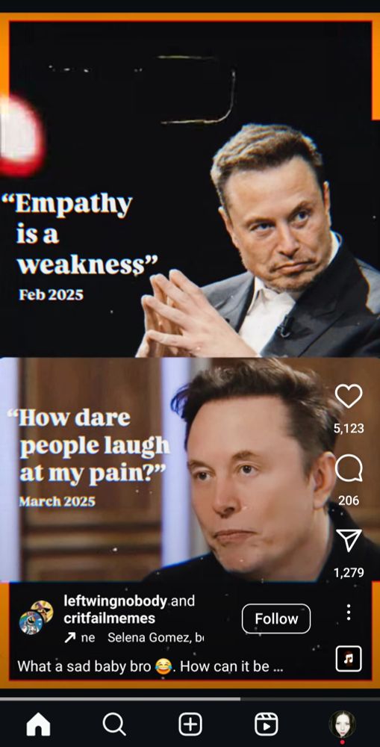View the 206 comments count
Screen dimensions: 380x747
coord(349,500)
